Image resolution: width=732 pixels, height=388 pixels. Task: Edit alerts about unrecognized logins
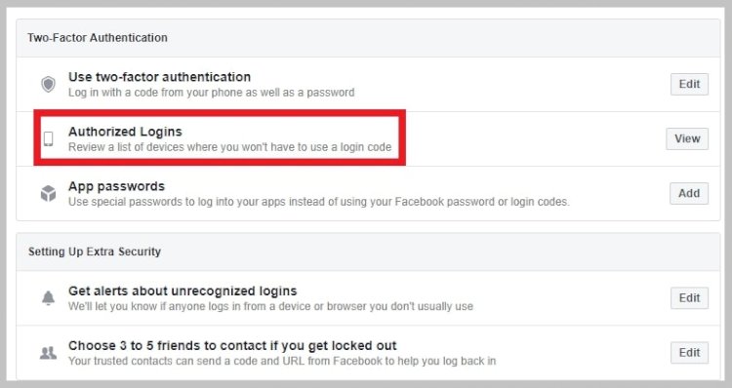[689, 297]
